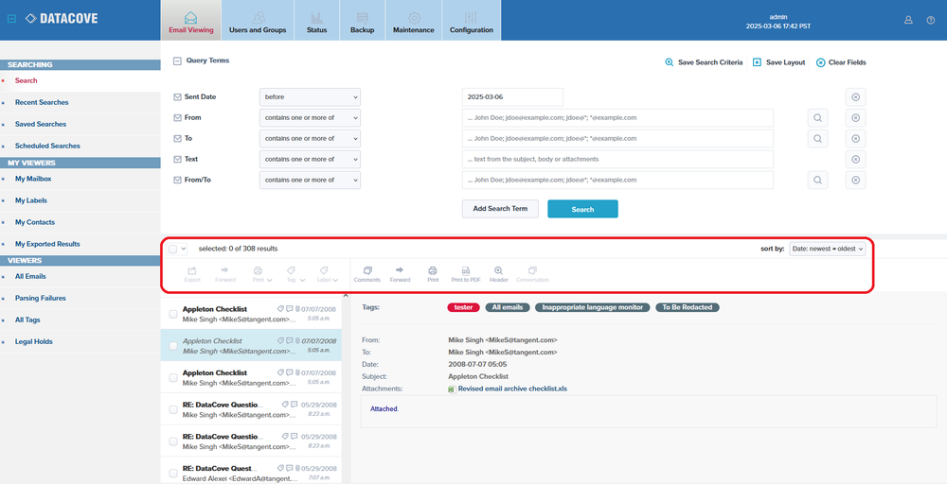Click the Sent Date value field 2025-03-06
This screenshot has height=484, width=947.
(512, 97)
